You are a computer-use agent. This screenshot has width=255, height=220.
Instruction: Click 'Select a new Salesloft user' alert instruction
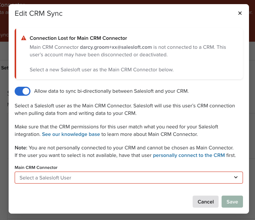click(101, 69)
